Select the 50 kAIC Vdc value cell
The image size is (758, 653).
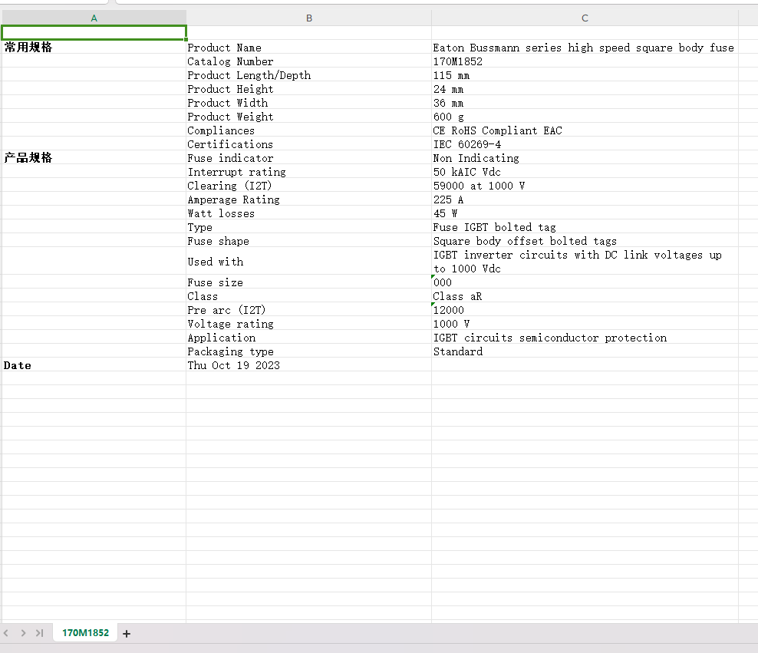[585, 172]
